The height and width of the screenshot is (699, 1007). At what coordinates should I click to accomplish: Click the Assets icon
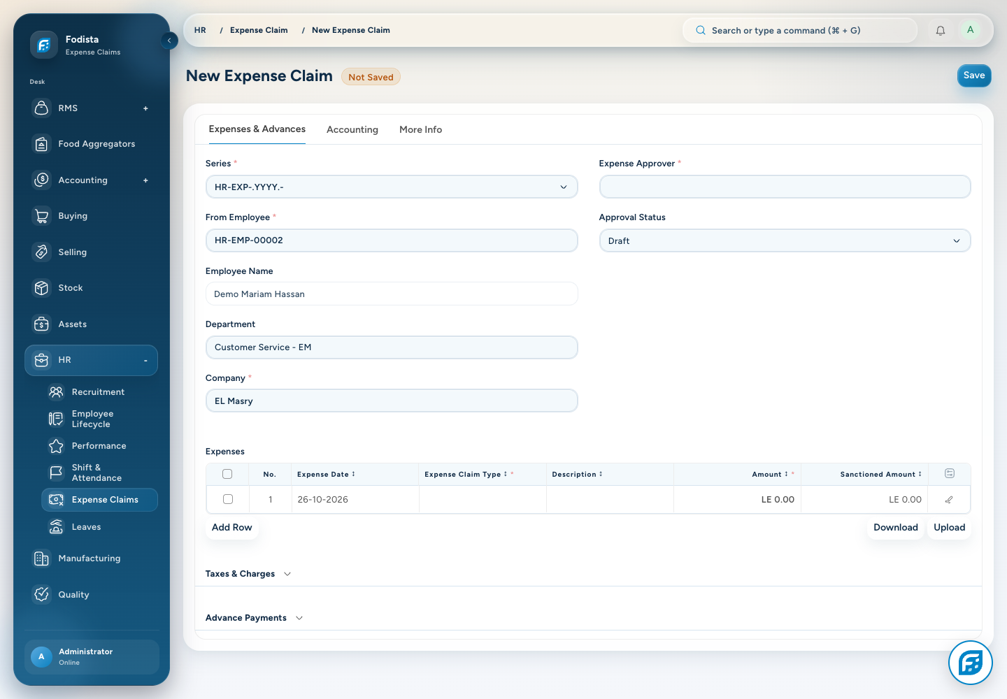(x=42, y=324)
